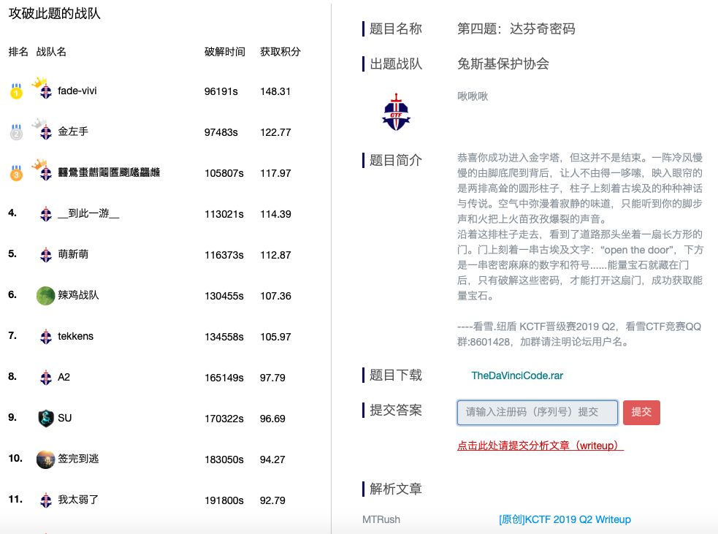Open team name 辣鸡战队
The width and height of the screenshot is (718, 534).
point(78,295)
